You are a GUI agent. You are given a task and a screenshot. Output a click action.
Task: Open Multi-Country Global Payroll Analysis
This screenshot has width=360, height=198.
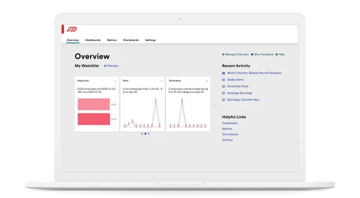click(x=254, y=73)
